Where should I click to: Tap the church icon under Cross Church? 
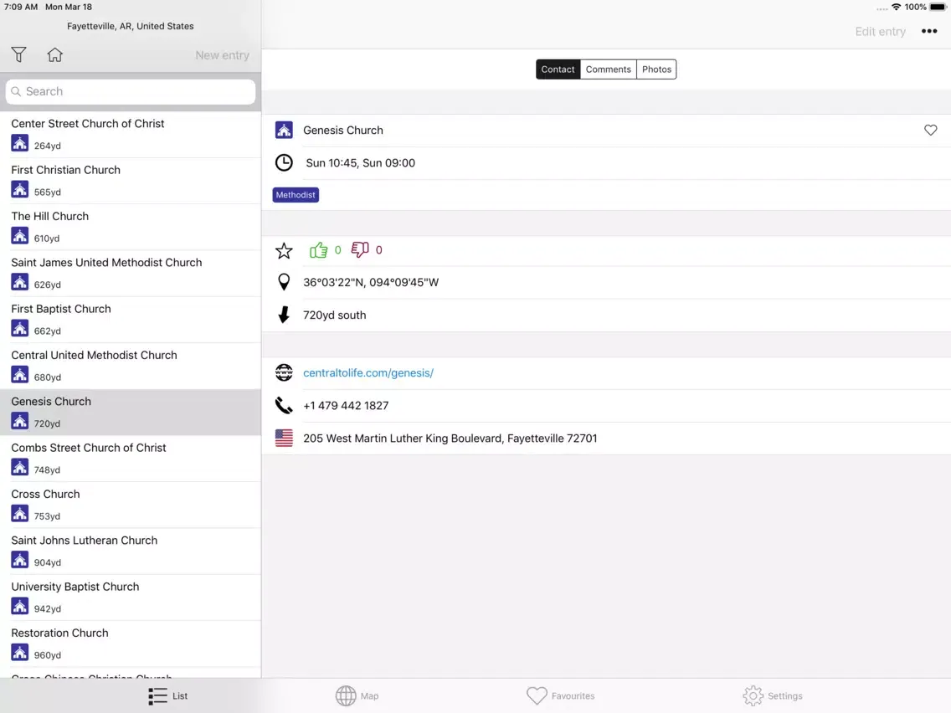point(19,514)
